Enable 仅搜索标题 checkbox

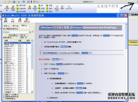point(4,99)
